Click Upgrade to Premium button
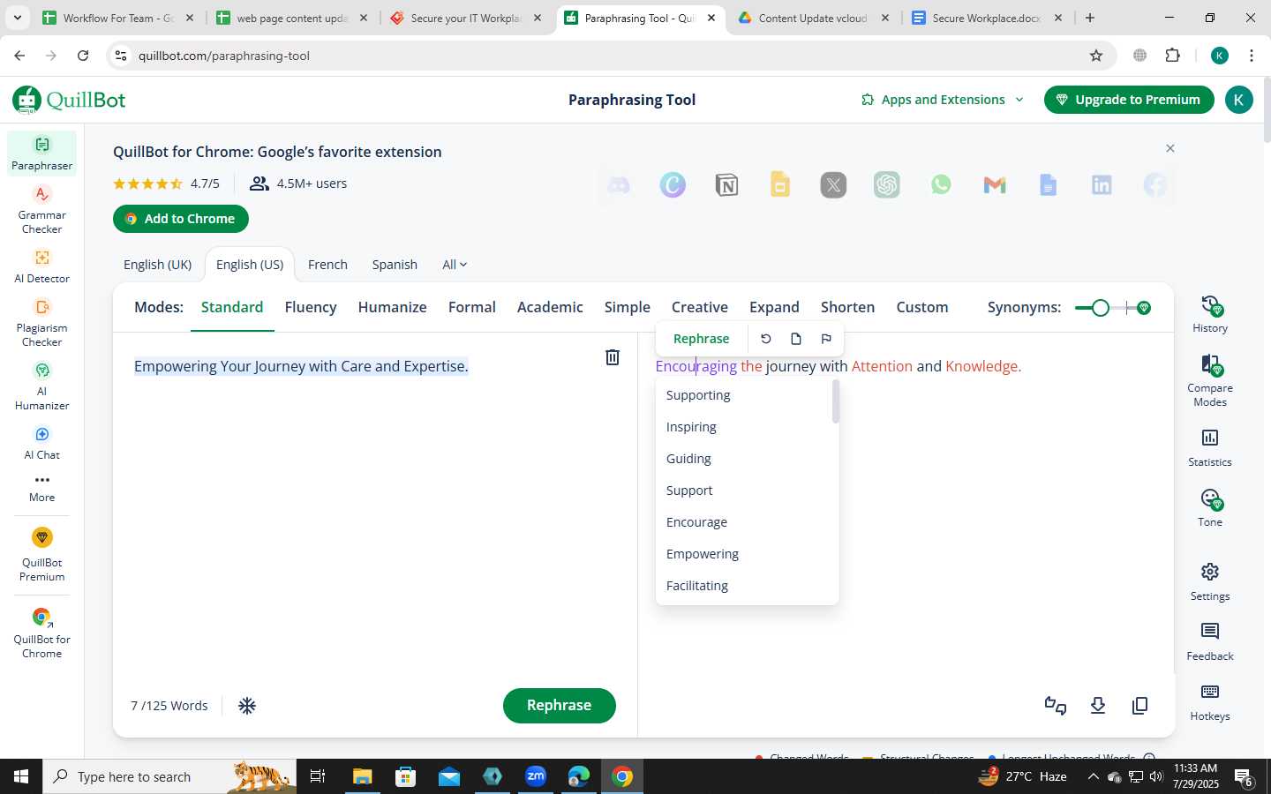Viewport: 1271px width, 794px height. (1128, 100)
